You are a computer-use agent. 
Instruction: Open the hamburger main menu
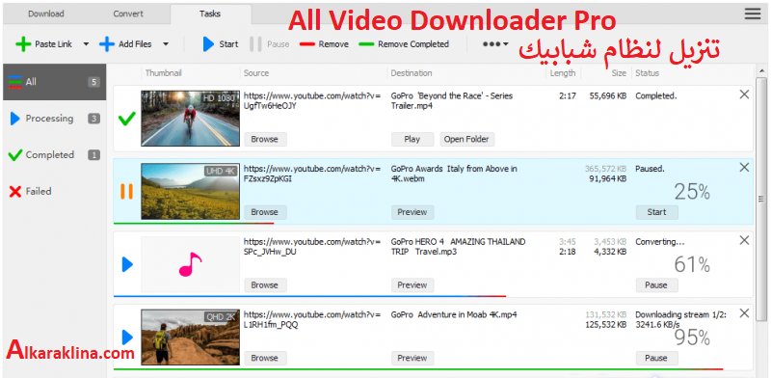[x=753, y=14]
